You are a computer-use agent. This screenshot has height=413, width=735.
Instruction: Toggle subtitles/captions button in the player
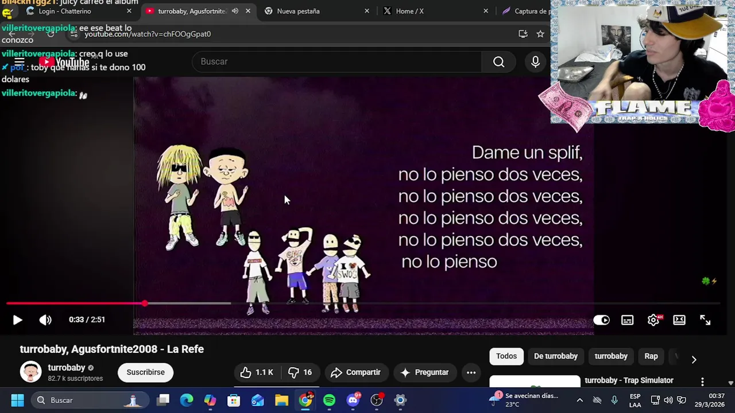pyautogui.click(x=627, y=320)
